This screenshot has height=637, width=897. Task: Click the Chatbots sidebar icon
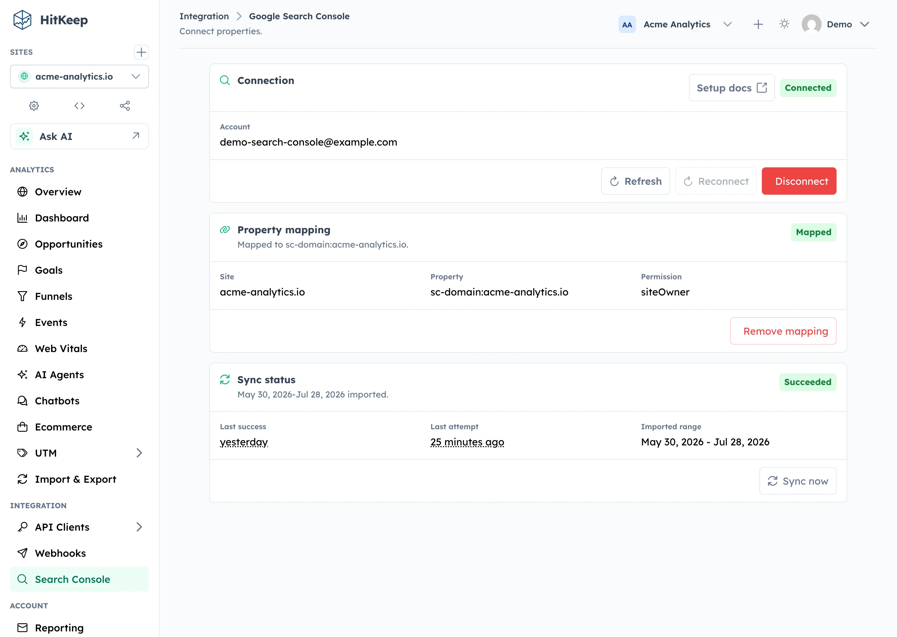22,401
